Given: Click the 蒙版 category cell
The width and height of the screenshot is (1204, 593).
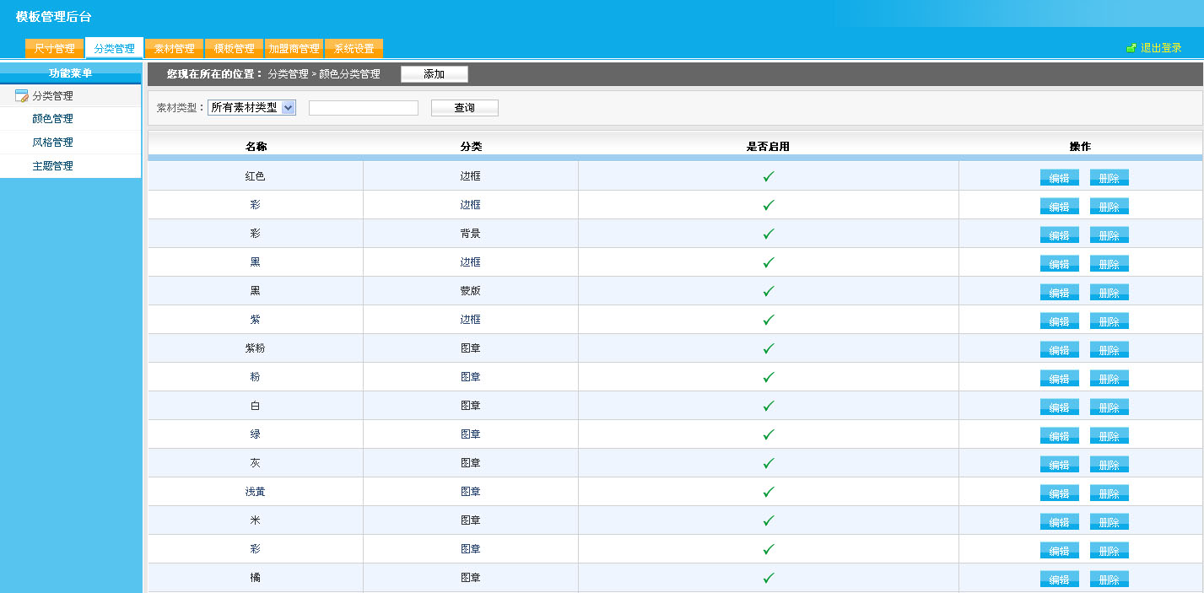Looking at the screenshot, I should [471, 291].
